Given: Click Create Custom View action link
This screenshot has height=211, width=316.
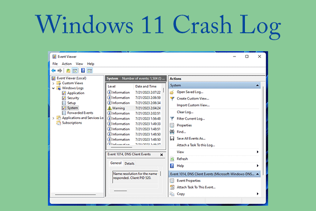Looking at the screenshot, I should coord(193,99).
